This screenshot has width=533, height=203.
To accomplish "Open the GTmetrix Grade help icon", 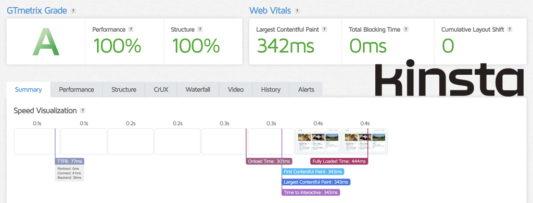I will [x=73, y=11].
